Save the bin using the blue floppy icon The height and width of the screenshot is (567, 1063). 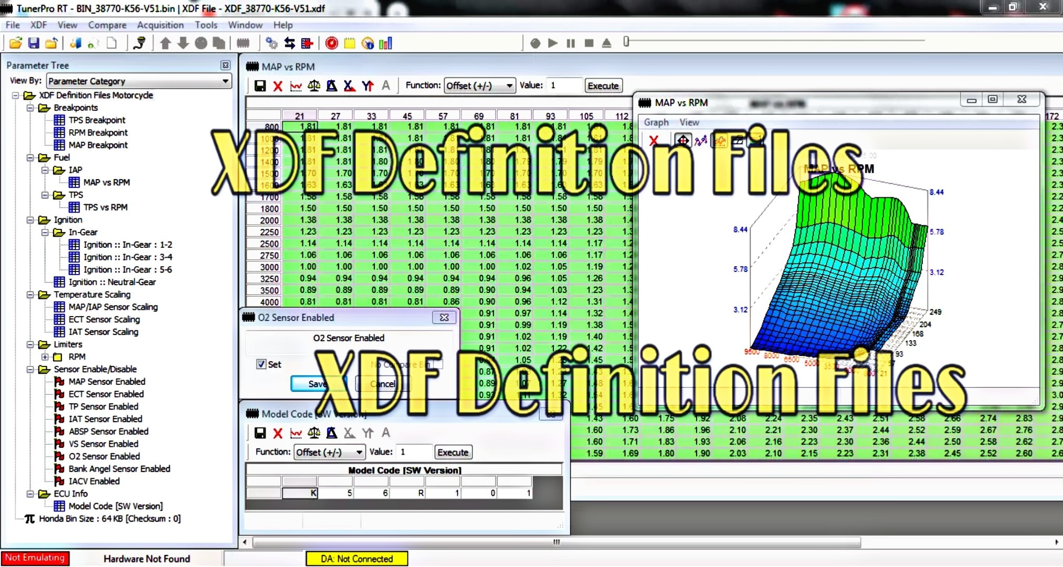tap(34, 43)
